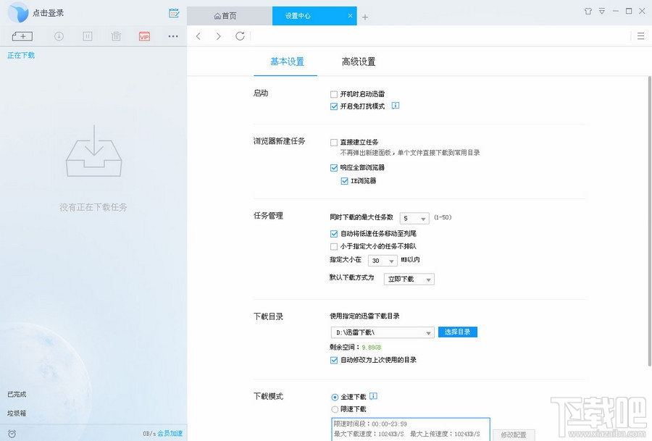
Task: Toggle 自动将低速任务移动至列尾 setting
Action: pos(334,233)
